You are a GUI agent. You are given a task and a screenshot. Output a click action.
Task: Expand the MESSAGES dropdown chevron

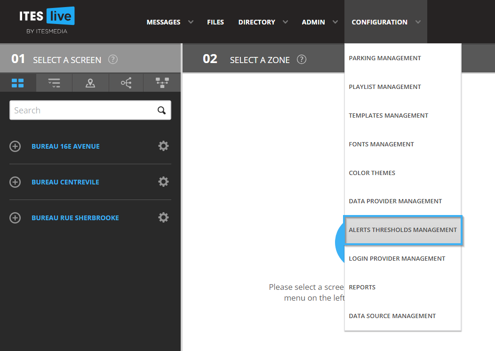point(191,22)
